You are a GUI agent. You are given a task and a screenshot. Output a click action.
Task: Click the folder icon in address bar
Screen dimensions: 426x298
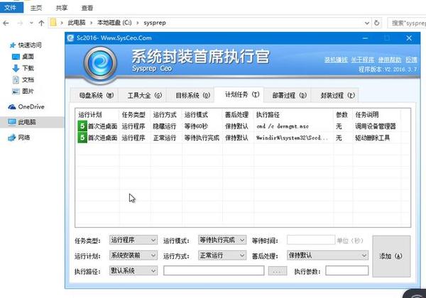(x=53, y=23)
